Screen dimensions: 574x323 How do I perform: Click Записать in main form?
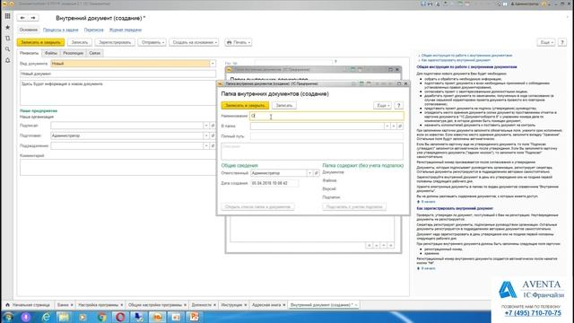click(x=80, y=42)
